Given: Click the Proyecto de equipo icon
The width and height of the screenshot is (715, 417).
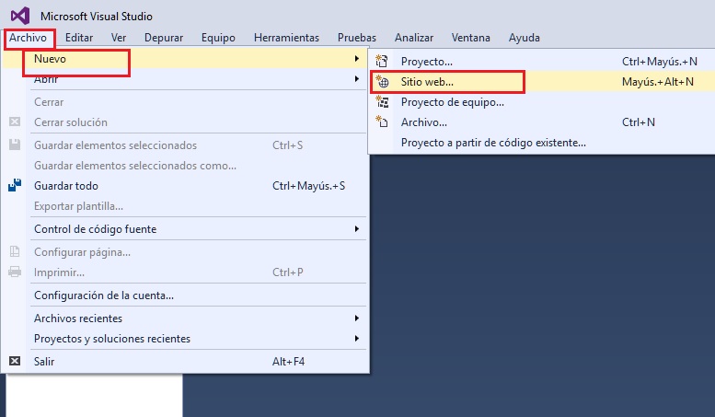Looking at the screenshot, I should pyautogui.click(x=382, y=102).
